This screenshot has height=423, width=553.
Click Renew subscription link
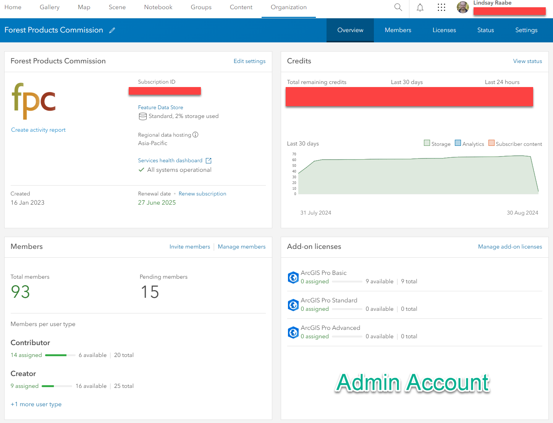(x=202, y=194)
